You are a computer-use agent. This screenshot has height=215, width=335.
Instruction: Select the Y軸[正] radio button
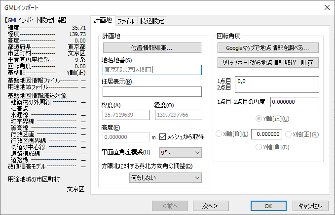[x=260, y=119]
